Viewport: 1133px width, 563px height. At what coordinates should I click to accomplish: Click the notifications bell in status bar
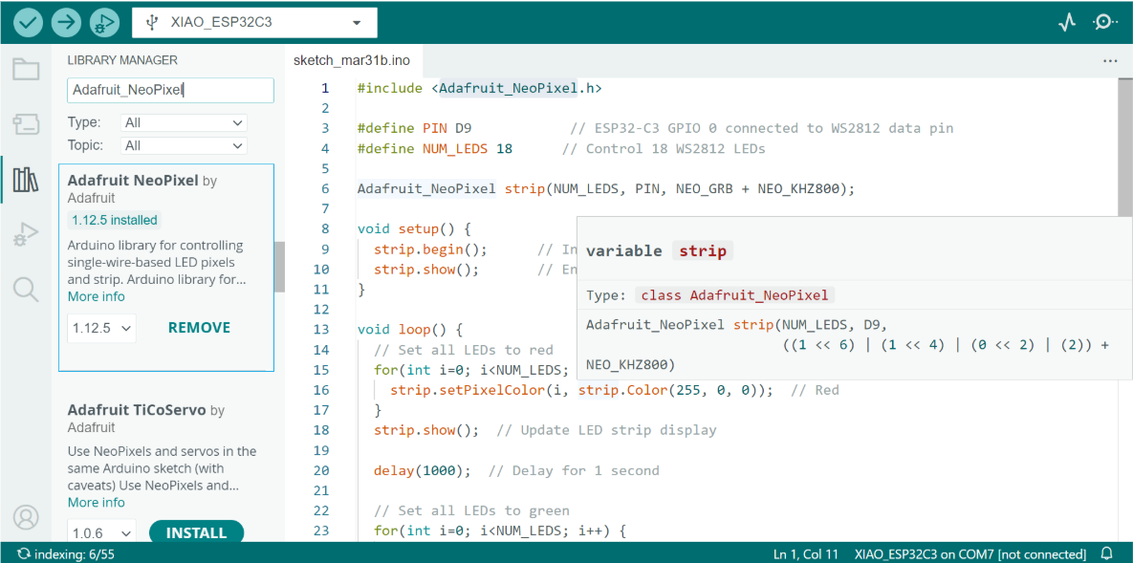pyautogui.click(x=1106, y=553)
